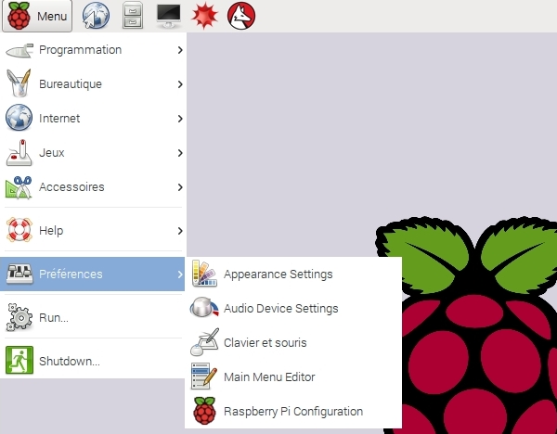Click the Run gears icon
The width and height of the screenshot is (557, 434).
19,317
